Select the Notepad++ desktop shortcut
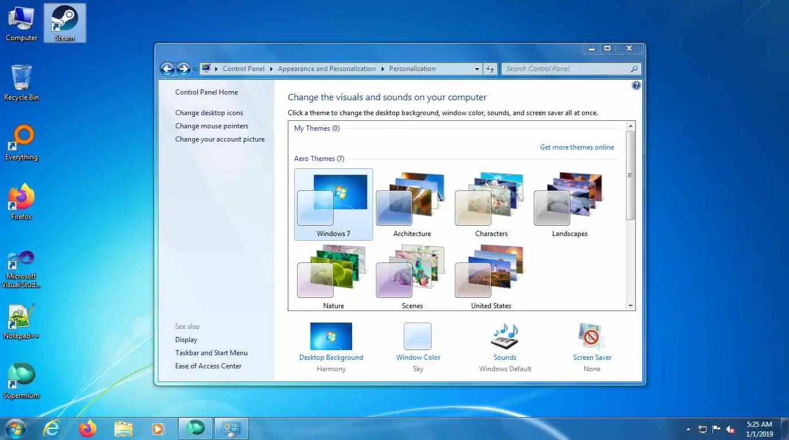 pyautogui.click(x=21, y=321)
